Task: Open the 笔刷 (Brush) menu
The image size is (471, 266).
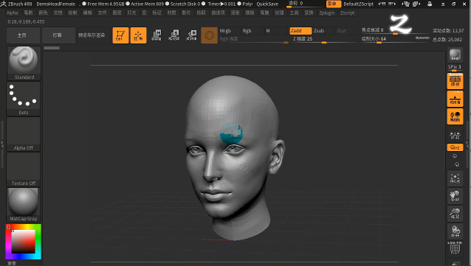Action: coord(29,13)
